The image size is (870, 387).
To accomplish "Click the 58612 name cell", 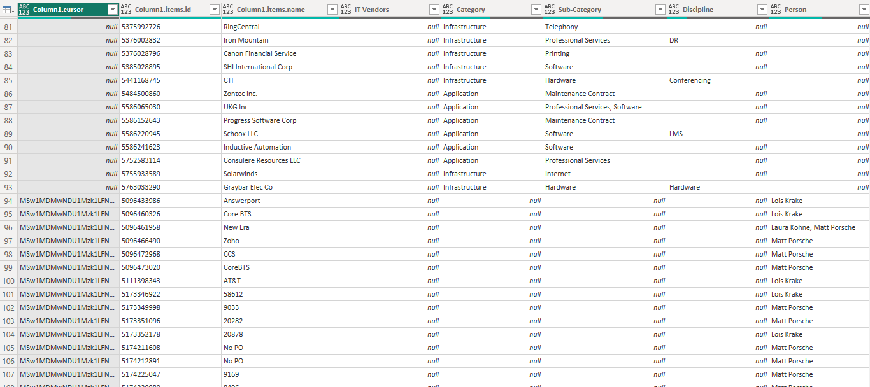I will [280, 294].
